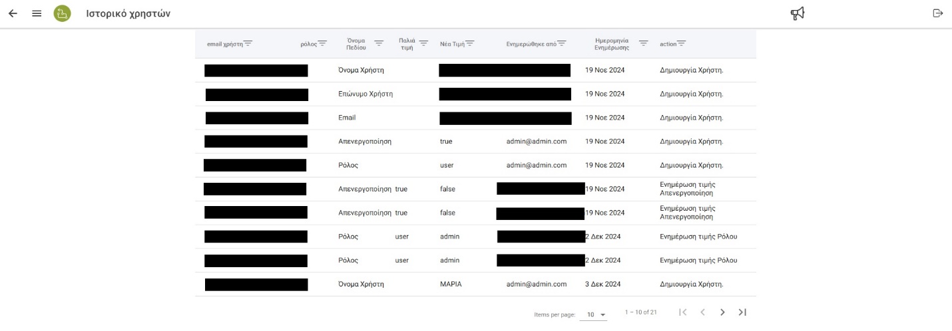Jump to the first page
The height and width of the screenshot is (331, 952).
pyautogui.click(x=682, y=312)
